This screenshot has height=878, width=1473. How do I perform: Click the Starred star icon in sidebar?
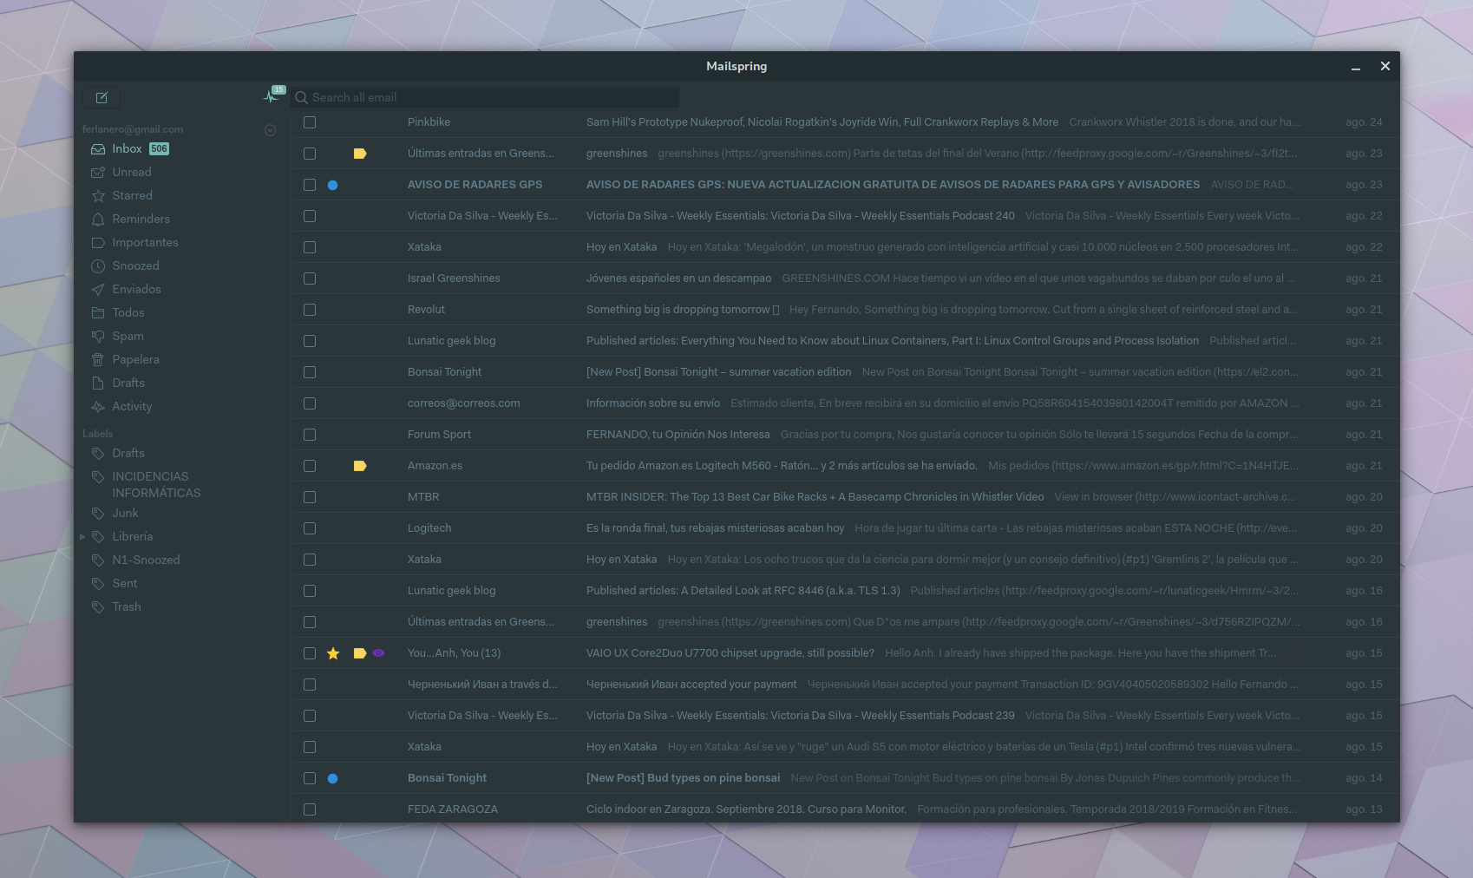click(x=98, y=196)
